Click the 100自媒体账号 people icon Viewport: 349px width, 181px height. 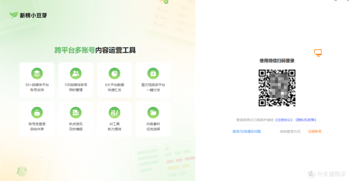76,73
